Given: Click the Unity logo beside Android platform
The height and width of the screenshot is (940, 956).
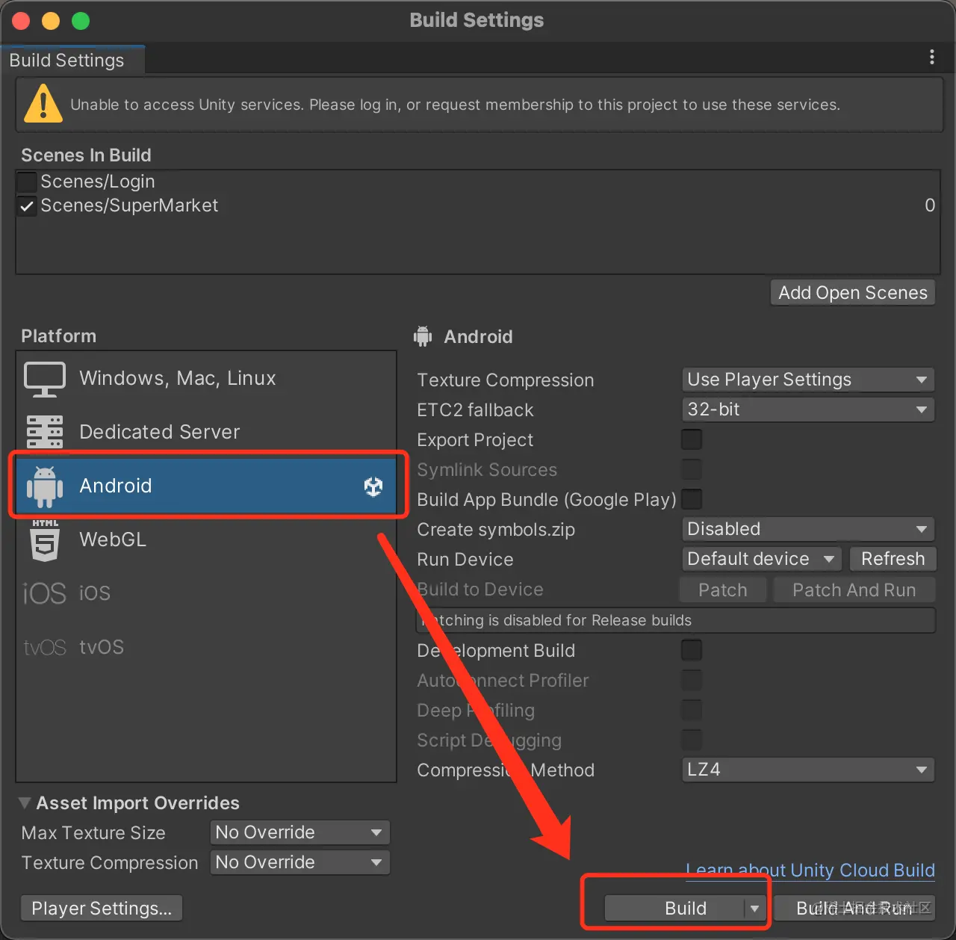Looking at the screenshot, I should point(373,486).
